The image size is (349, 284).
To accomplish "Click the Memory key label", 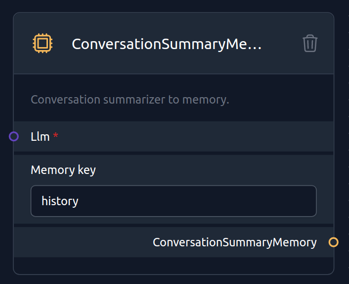I will [x=63, y=170].
